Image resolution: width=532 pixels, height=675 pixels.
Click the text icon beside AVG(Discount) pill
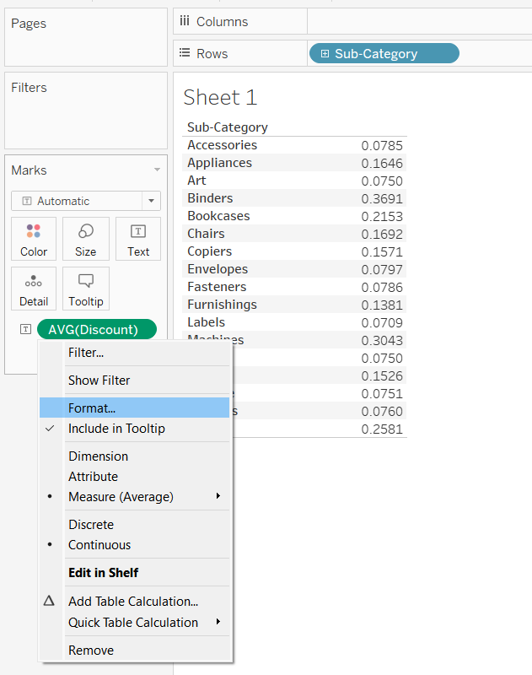pos(25,329)
